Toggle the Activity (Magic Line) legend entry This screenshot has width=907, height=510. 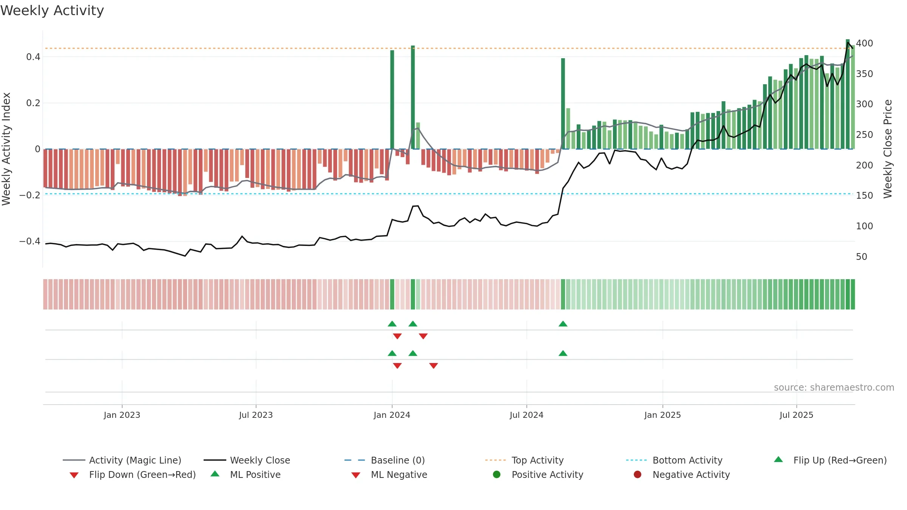pyautogui.click(x=122, y=460)
